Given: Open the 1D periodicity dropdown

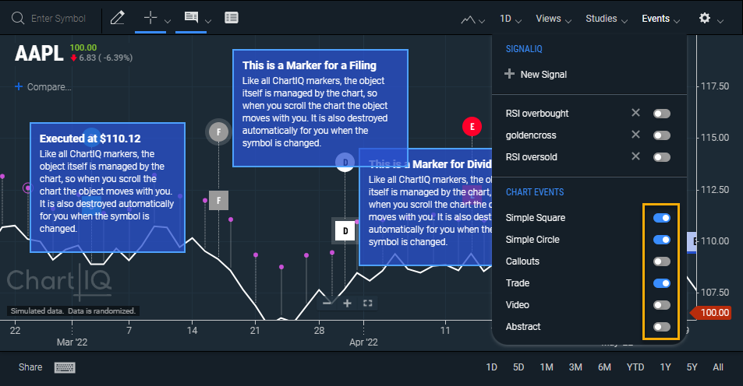Looking at the screenshot, I should tap(511, 19).
